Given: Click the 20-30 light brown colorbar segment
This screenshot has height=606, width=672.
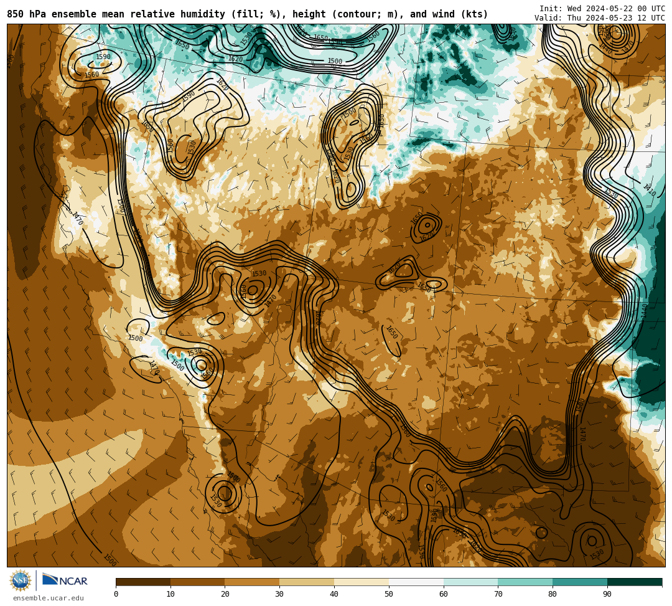Looking at the screenshot, I should (x=253, y=582).
